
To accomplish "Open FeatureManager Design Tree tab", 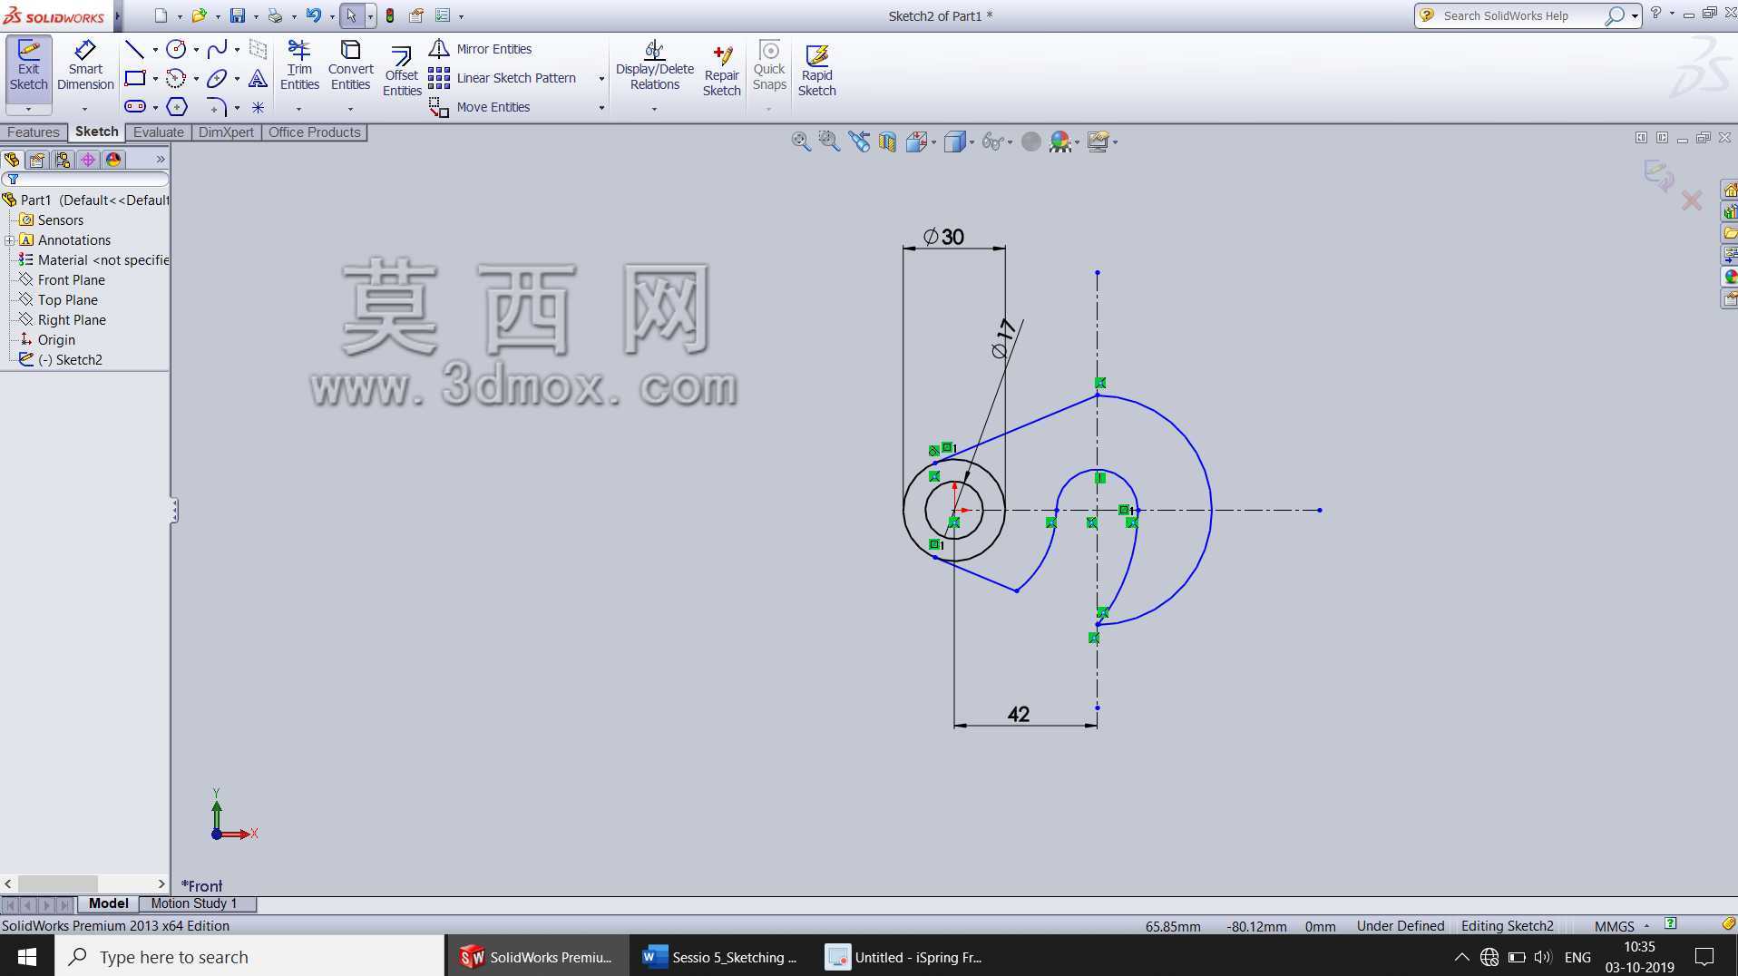I will (12, 160).
